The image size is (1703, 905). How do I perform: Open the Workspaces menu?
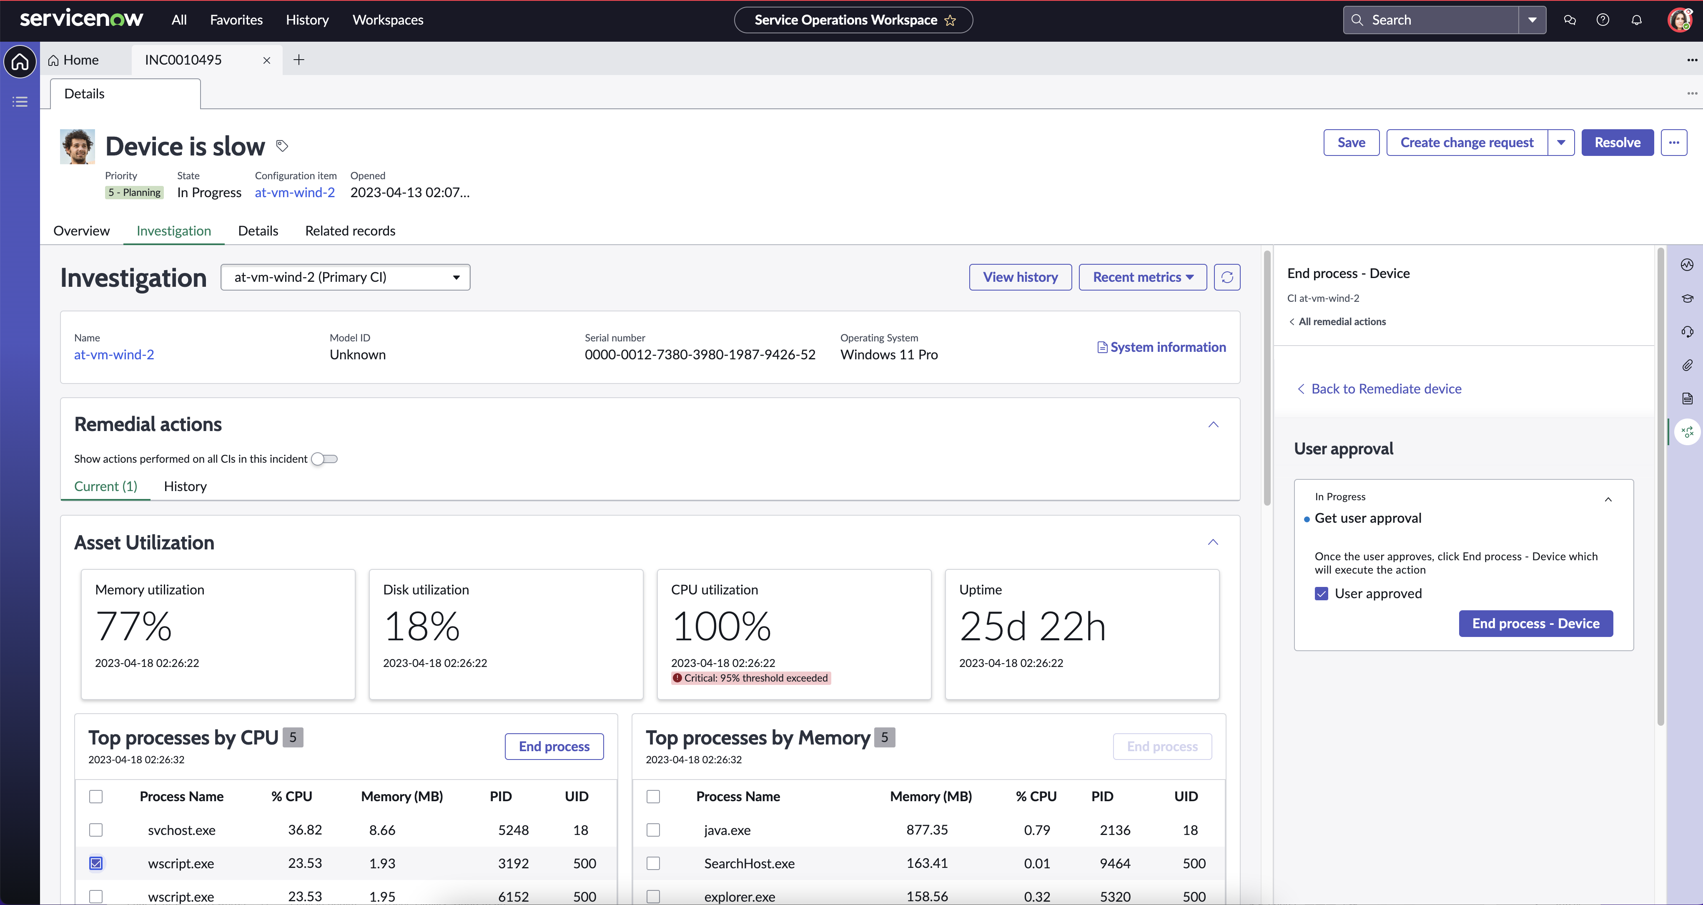point(387,20)
